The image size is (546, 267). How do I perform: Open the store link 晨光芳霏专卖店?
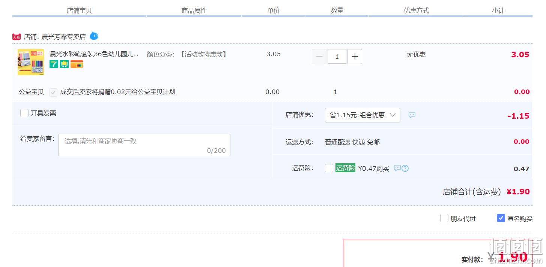coord(64,37)
